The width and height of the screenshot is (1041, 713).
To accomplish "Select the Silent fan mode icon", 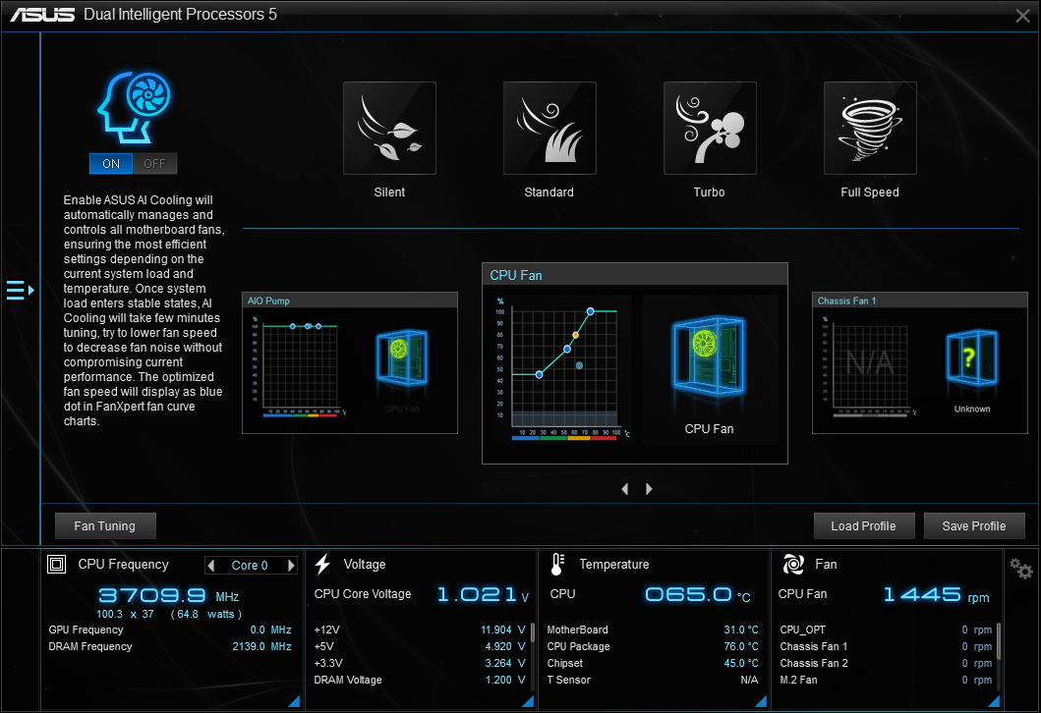I will click(x=389, y=129).
